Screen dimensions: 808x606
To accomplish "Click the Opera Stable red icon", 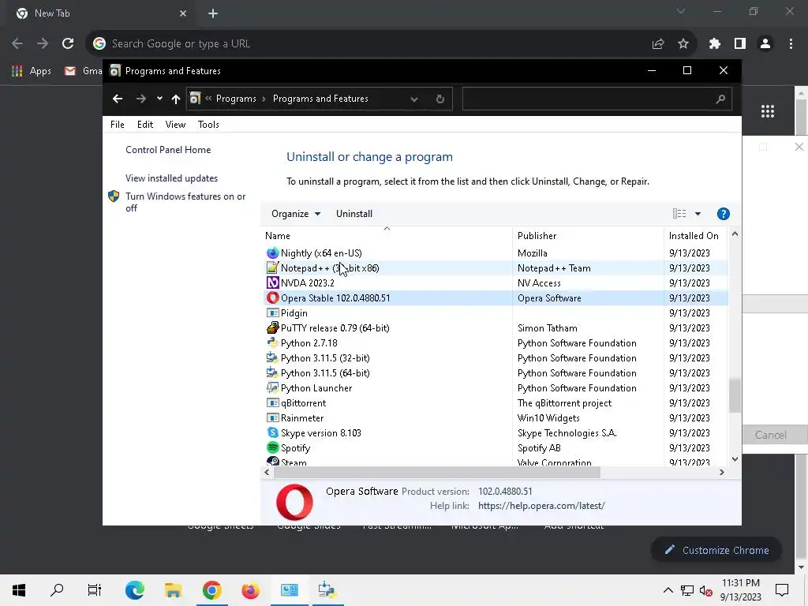I will click(x=272, y=297).
